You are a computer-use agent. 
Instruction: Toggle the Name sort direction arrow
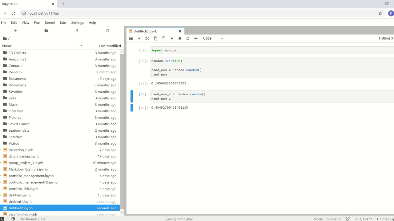(x=81, y=46)
